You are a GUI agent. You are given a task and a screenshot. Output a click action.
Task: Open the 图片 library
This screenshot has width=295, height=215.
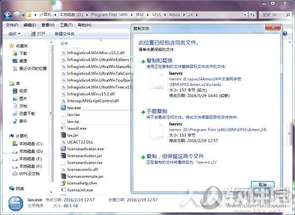(20, 99)
